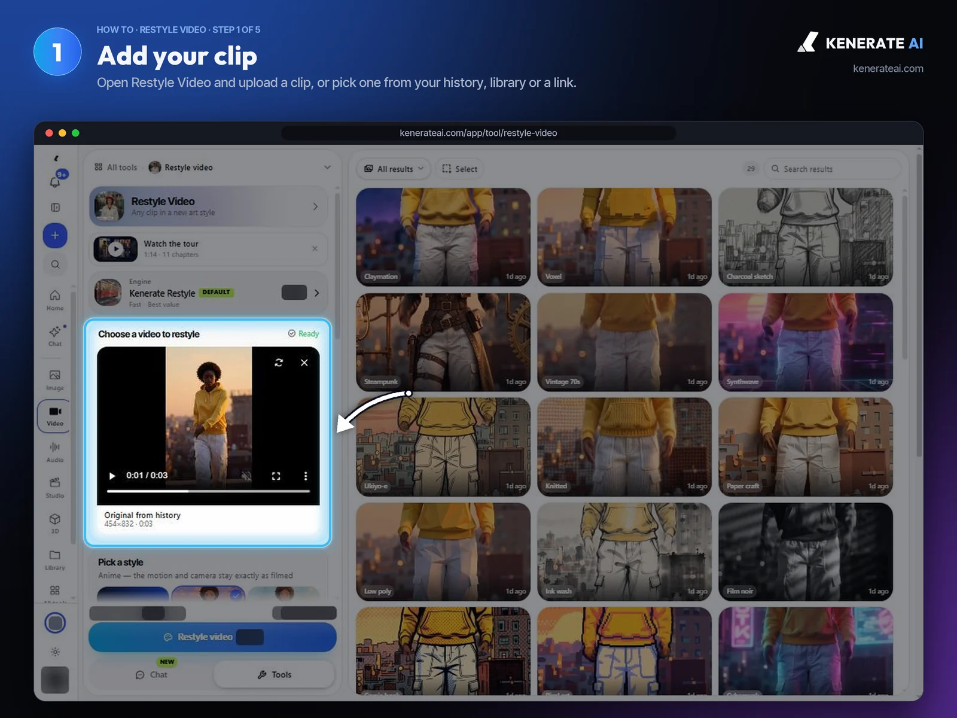This screenshot has height=718, width=957.
Task: Expand the Kenerate Restyle engine options
Action: (317, 293)
